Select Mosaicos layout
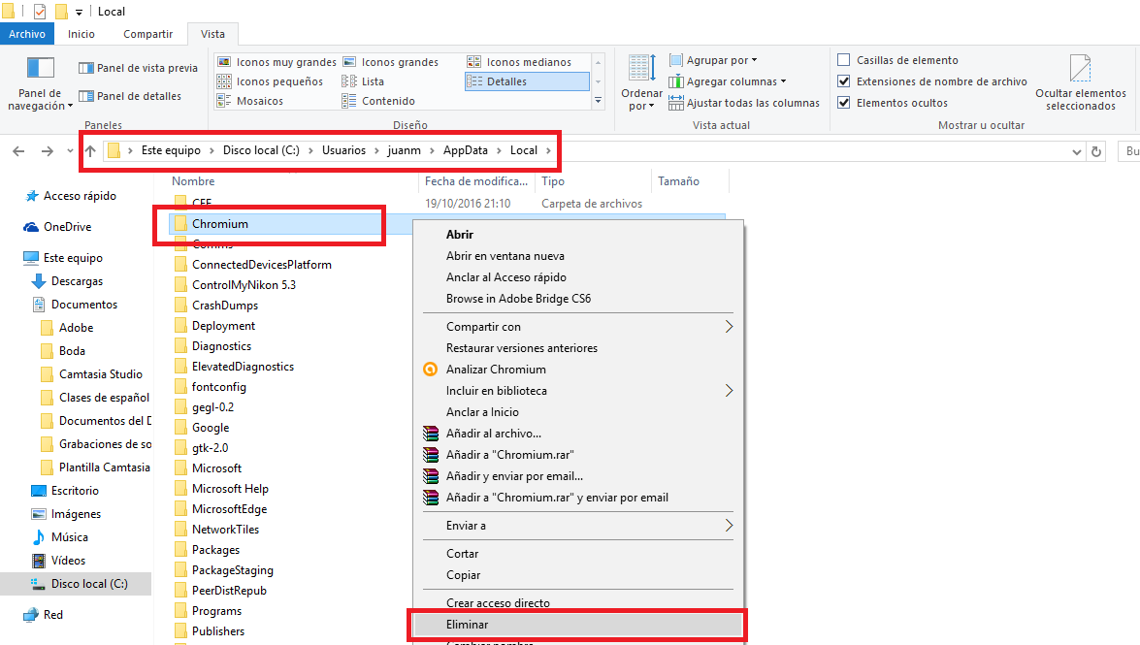1140x645 pixels. 251,101
